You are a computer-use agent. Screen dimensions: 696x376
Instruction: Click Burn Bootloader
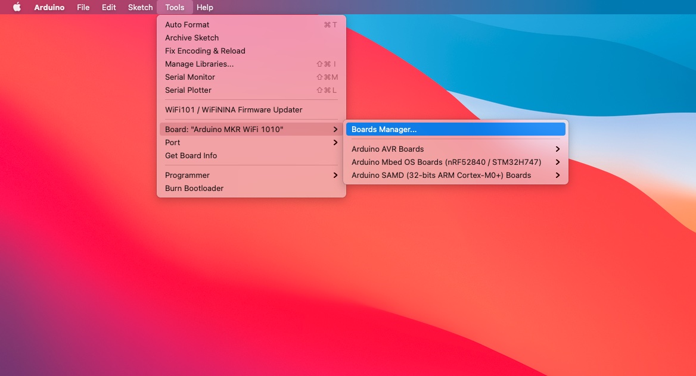pos(194,188)
